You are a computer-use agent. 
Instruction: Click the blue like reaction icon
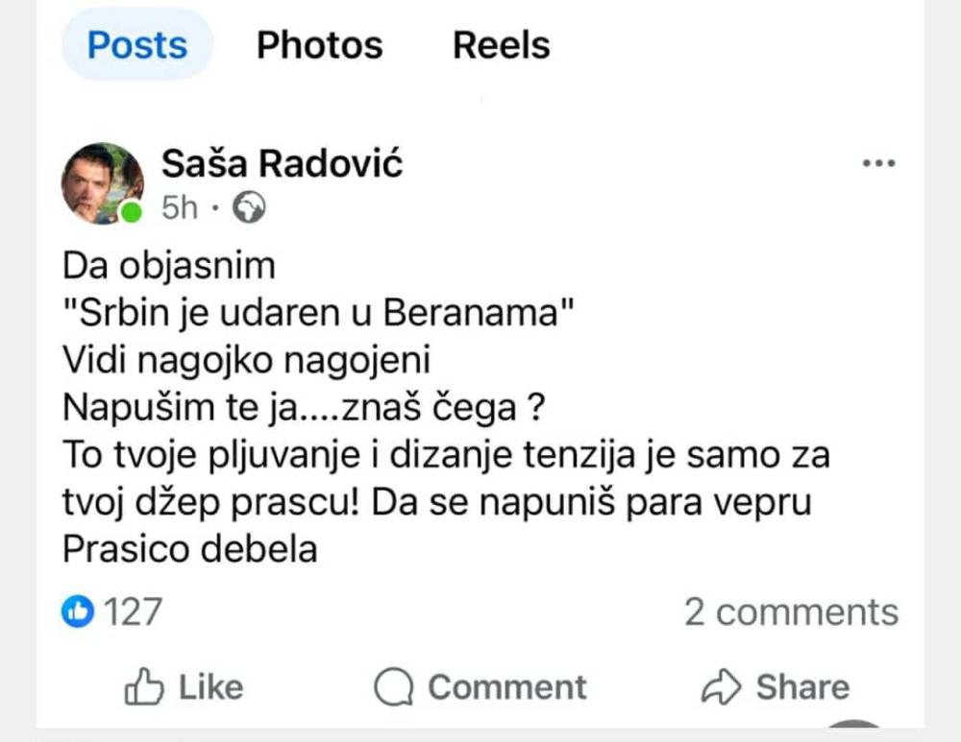[x=77, y=611]
